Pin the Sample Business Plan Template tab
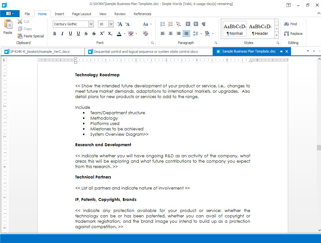This screenshot has width=321, height=243. tap(281, 51)
